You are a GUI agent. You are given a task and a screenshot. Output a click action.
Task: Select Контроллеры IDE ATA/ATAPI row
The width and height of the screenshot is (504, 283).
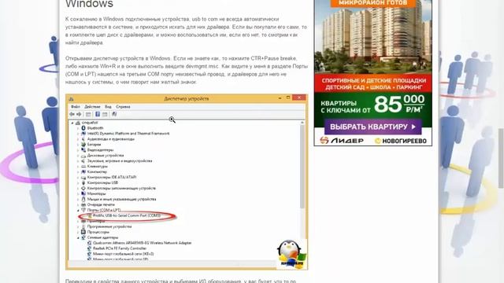(x=112, y=177)
